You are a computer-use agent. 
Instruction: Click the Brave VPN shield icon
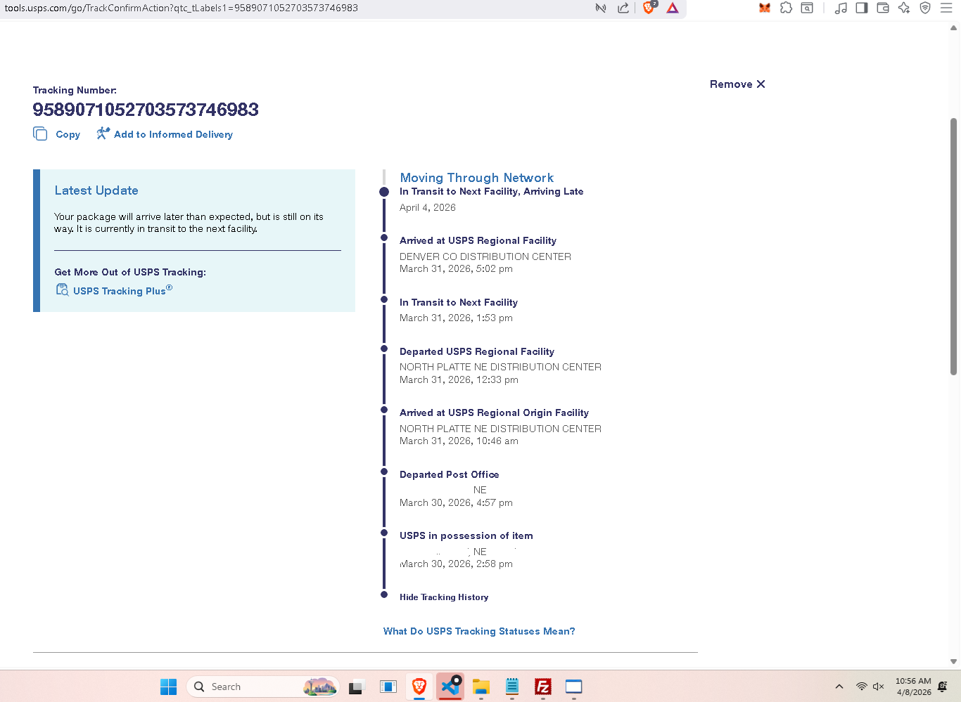pos(925,8)
